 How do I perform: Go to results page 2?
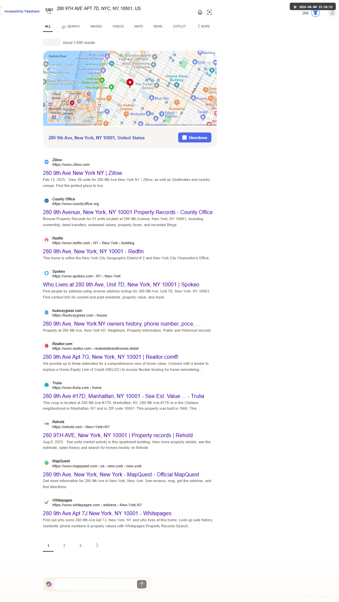tap(64, 546)
